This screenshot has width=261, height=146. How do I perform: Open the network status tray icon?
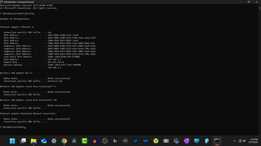point(240,141)
